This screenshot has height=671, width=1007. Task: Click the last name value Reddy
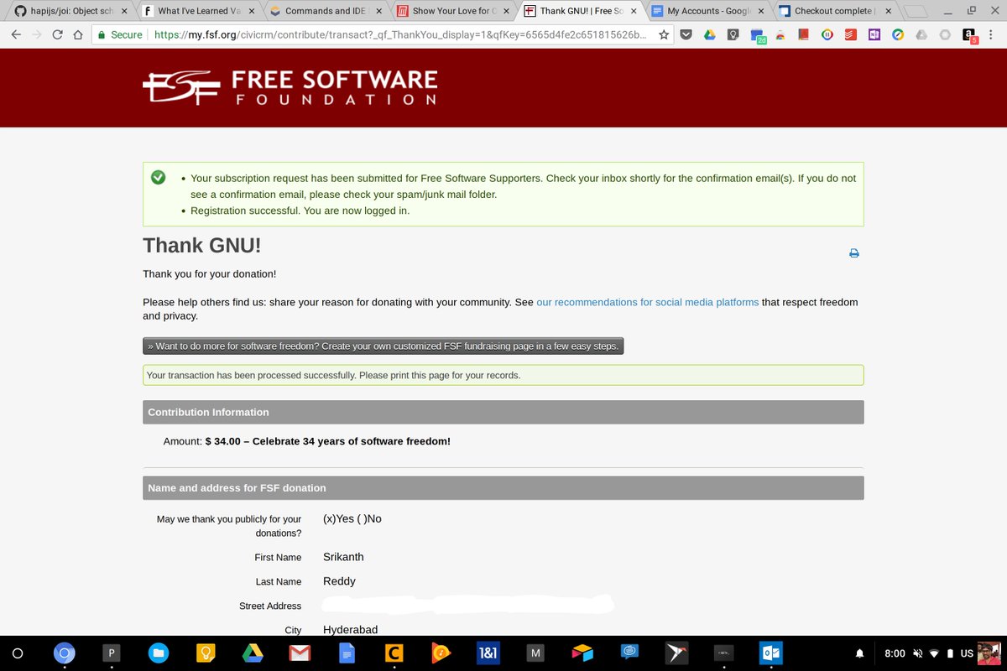point(339,581)
